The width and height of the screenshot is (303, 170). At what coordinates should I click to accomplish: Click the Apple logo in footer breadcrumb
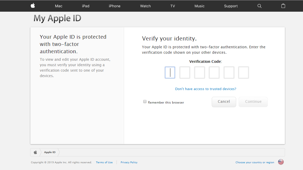[x=35, y=152]
